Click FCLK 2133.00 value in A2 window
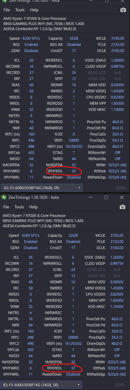Screen dimensions: 130x390 click(x=118, y=44)
